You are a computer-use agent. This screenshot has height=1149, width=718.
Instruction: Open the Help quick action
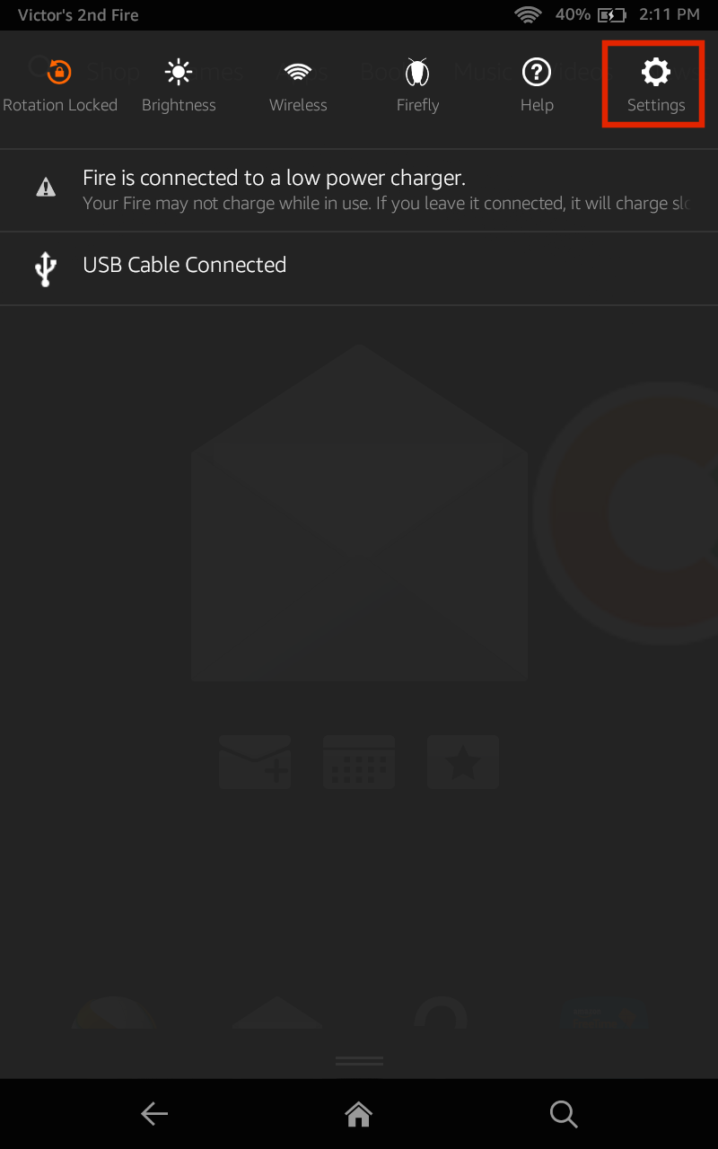[x=537, y=86]
